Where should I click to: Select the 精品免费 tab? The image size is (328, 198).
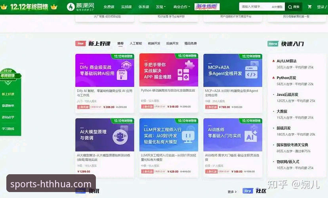(x=191, y=43)
